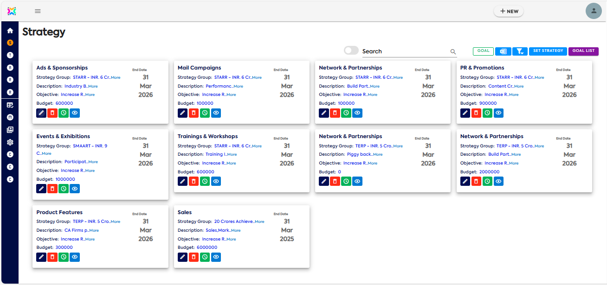This screenshot has height=285, width=607.
Task: Open the user profile avatar
Action: 594,11
